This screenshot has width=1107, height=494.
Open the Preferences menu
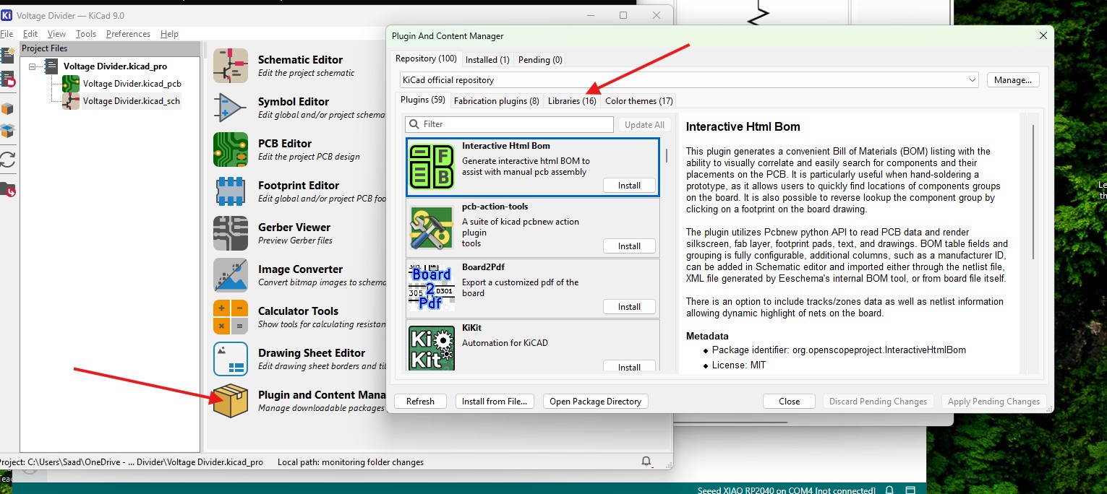(128, 34)
